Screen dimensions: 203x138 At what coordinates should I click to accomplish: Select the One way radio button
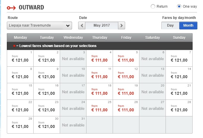pyautogui.click(x=179, y=7)
